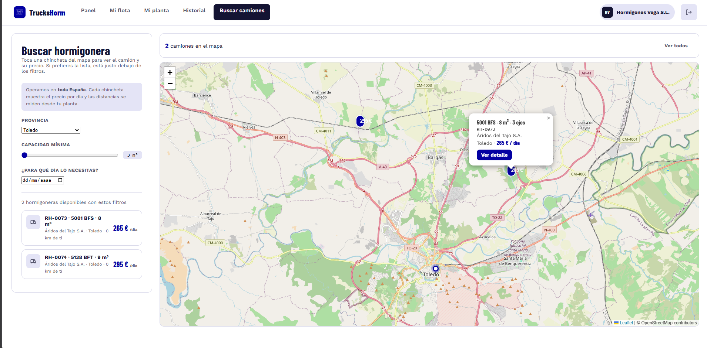The image size is (707, 348).
Task: Open the Historial tab
Action: 194,10
